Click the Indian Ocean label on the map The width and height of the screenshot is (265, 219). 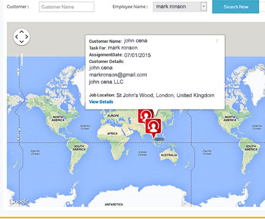(x=143, y=153)
